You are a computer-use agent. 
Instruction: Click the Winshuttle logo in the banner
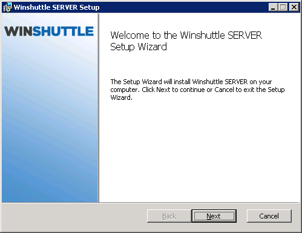point(49,31)
